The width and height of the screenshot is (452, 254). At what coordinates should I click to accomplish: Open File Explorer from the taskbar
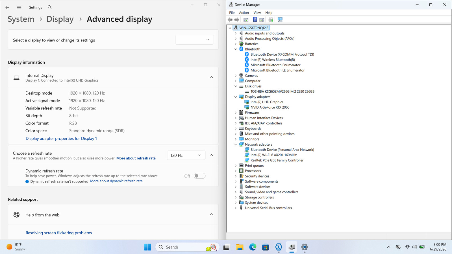240,247
